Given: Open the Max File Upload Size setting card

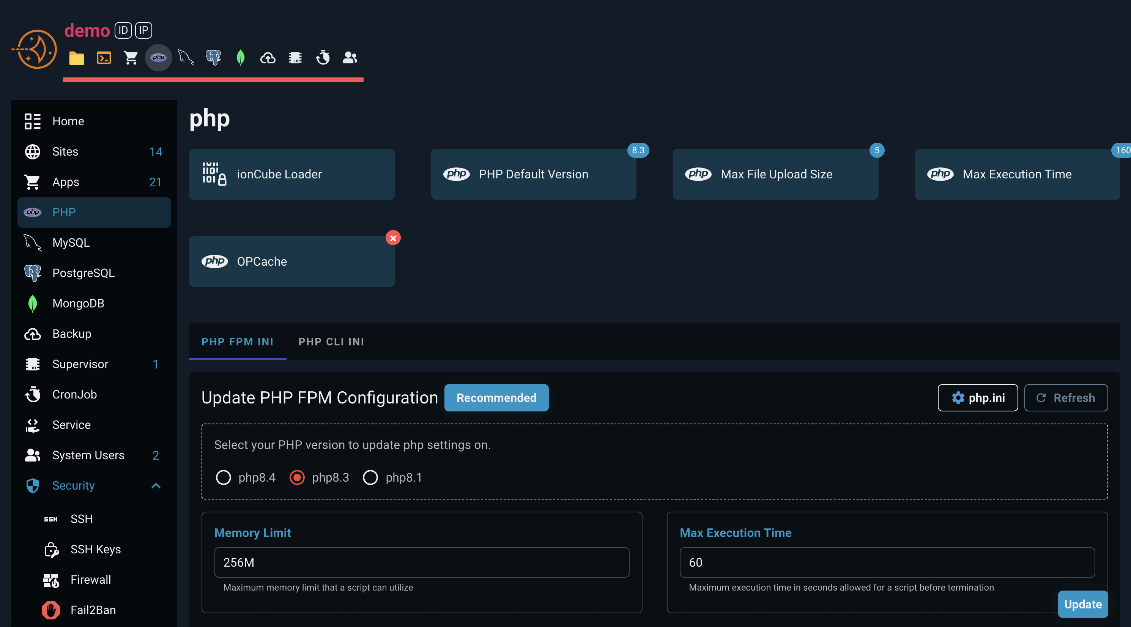Looking at the screenshot, I should (775, 174).
